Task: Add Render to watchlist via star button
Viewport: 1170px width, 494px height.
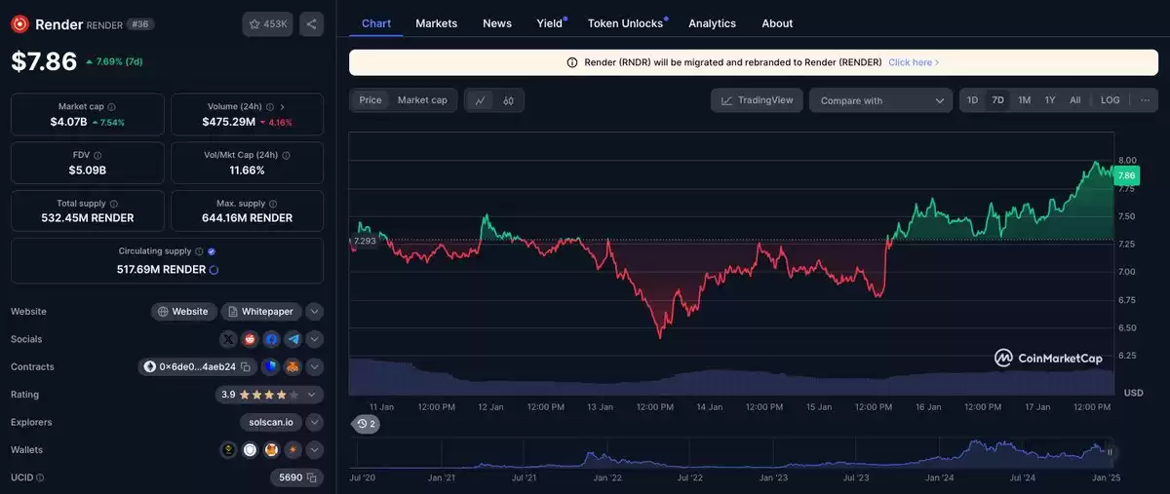Action: 267,24
